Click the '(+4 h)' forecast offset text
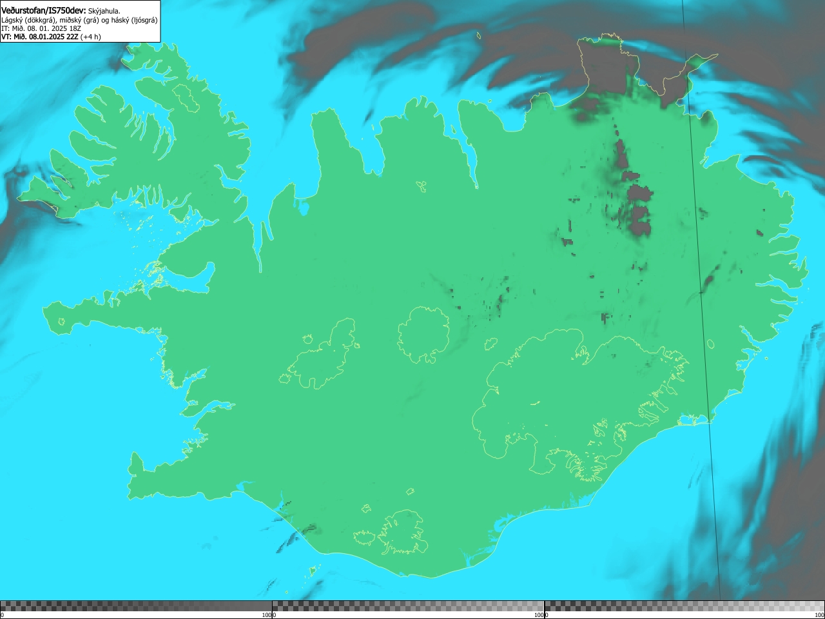 (91, 37)
